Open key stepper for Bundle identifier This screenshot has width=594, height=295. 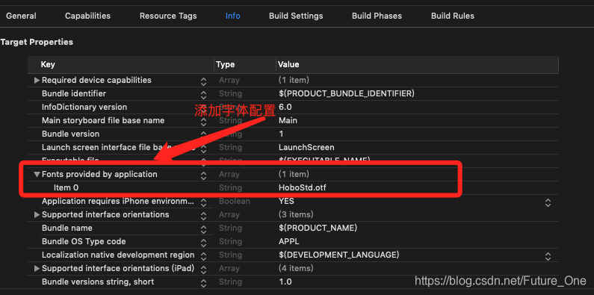(203, 95)
